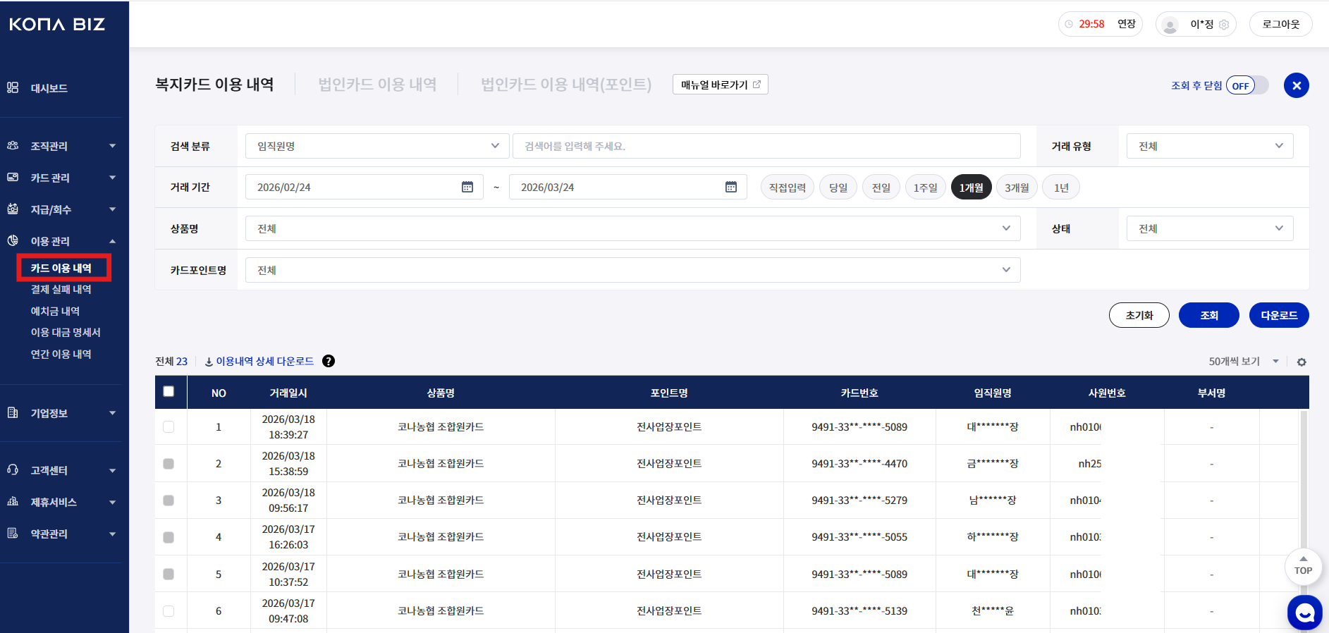Tick the checkbox for row 1
This screenshot has width=1329, height=633.
click(x=169, y=426)
